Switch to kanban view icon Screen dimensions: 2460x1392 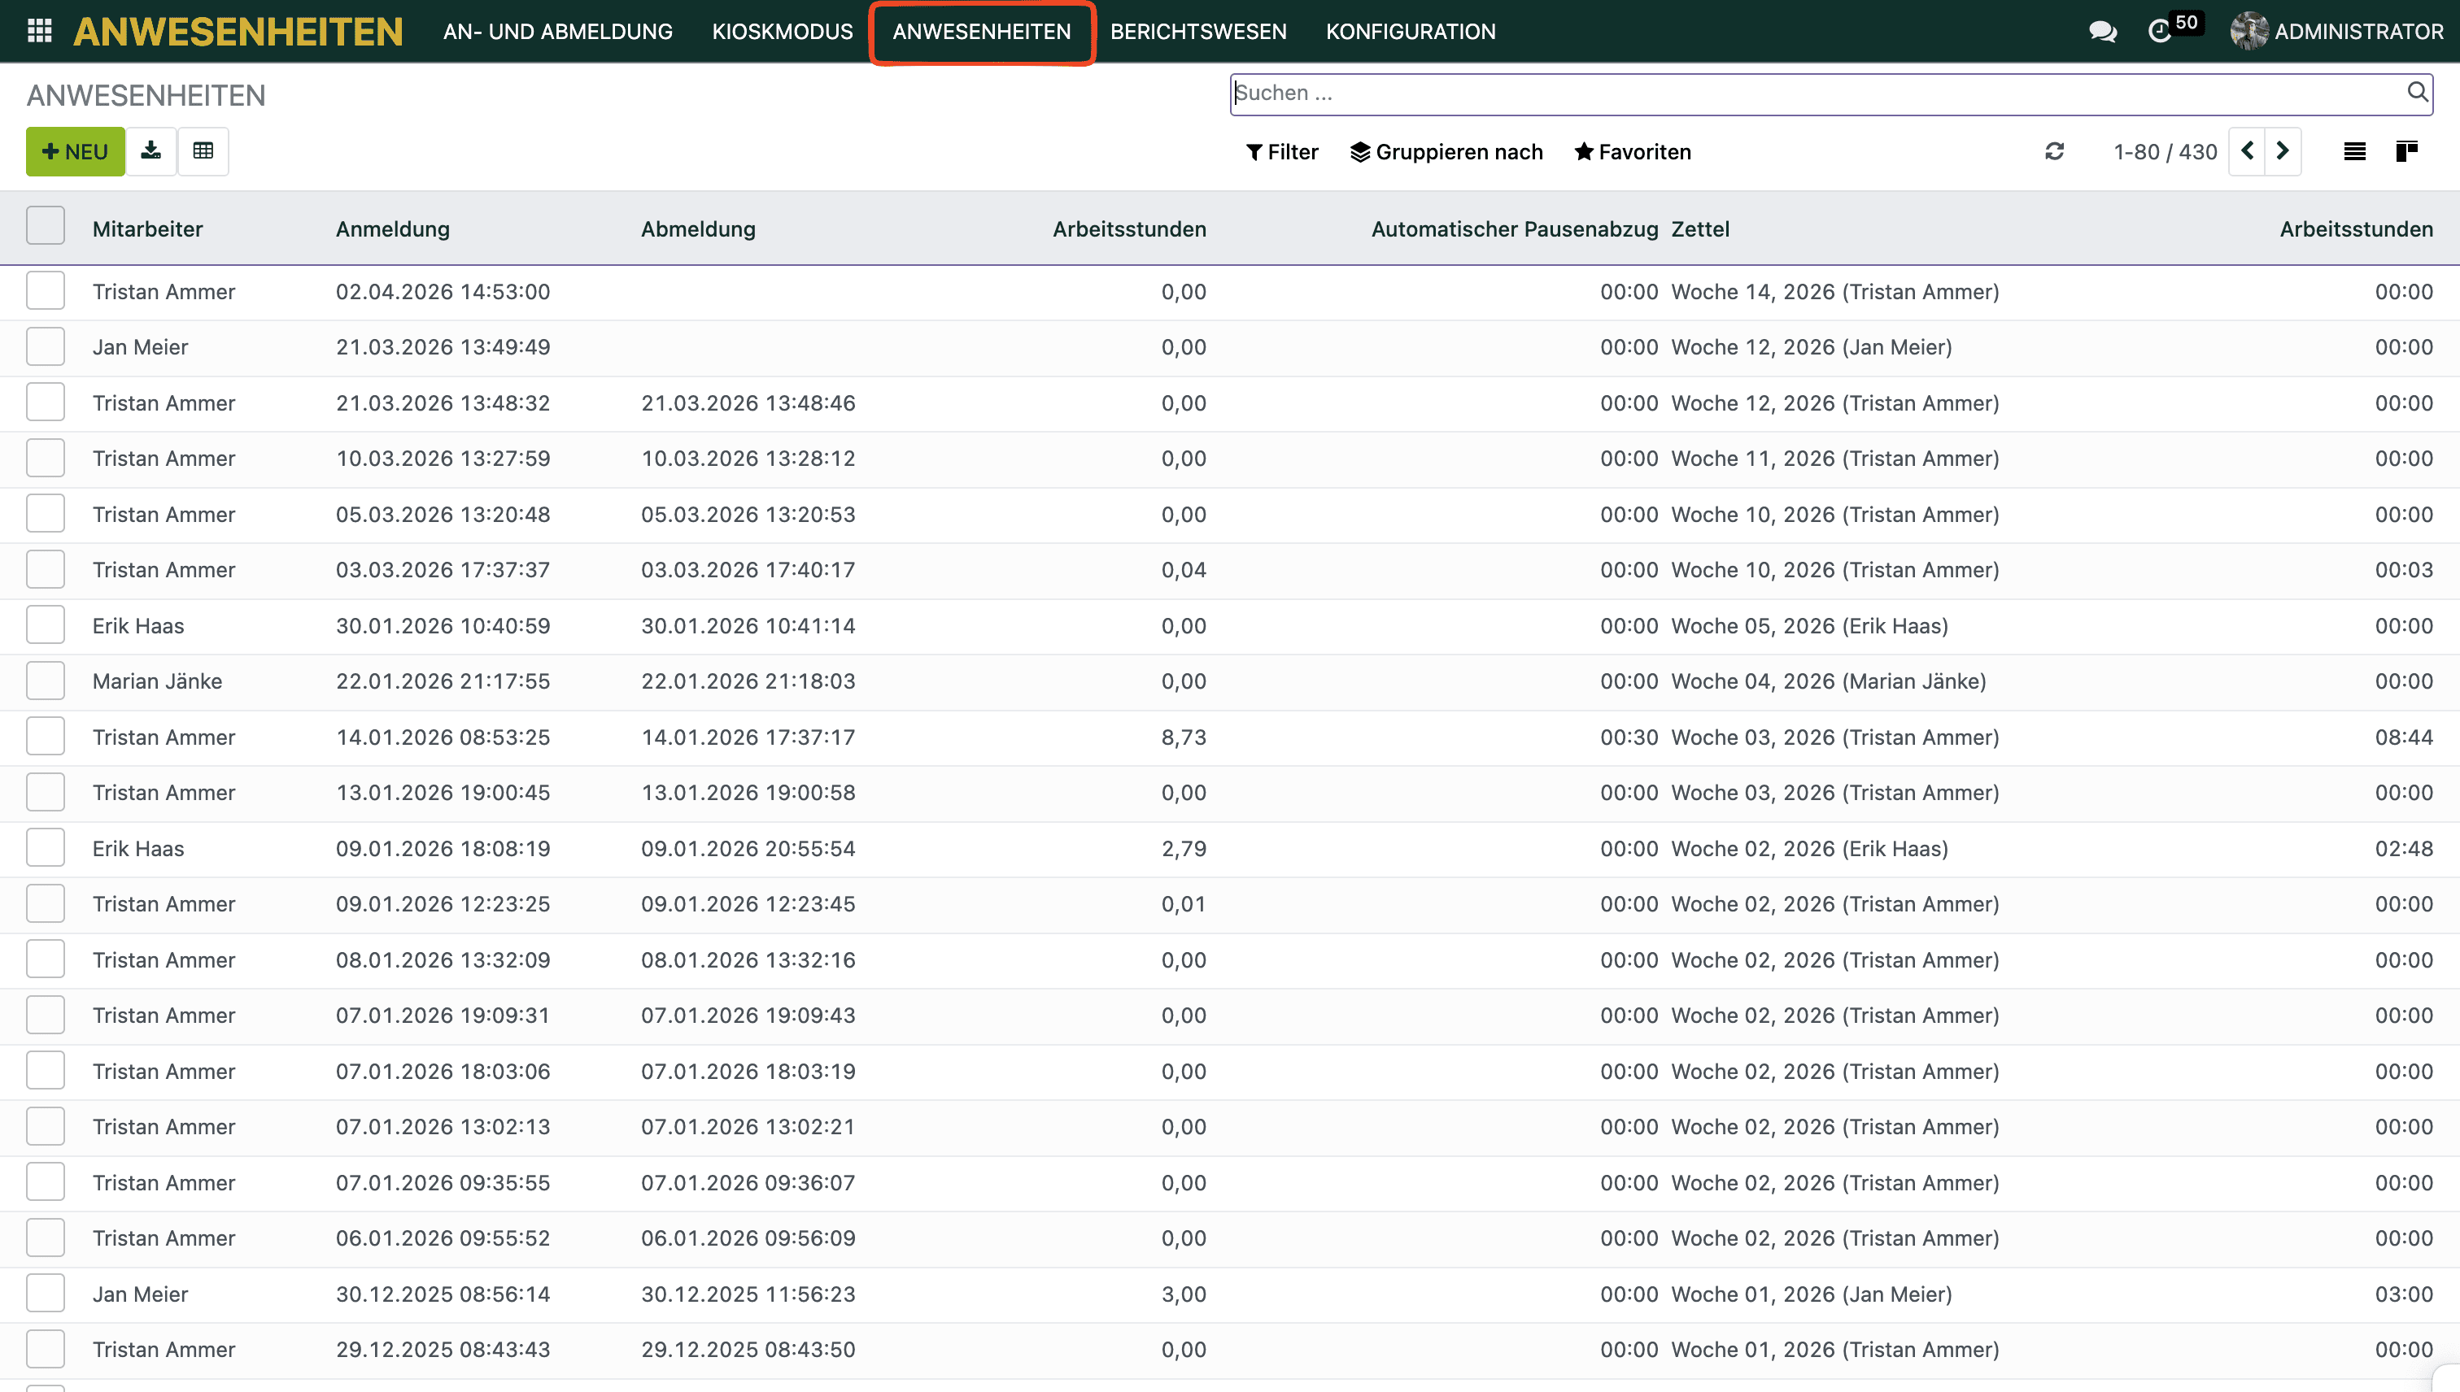[x=2406, y=151]
